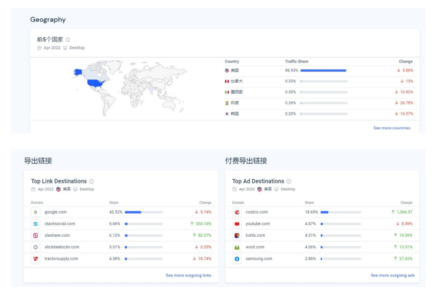Viewport: 440px width, 293px height.
Task: Open woot.com domain link
Action: [255, 247]
